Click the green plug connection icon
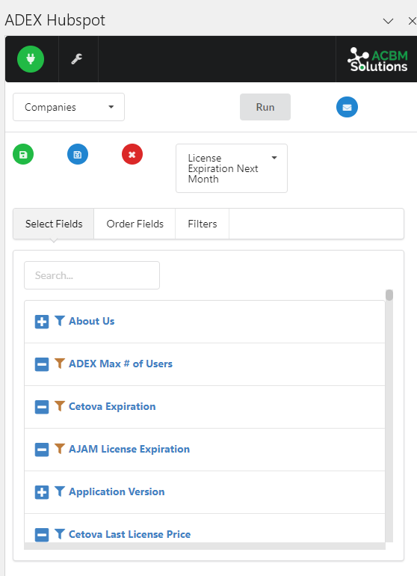Viewport: 417px width, 576px height. click(31, 59)
